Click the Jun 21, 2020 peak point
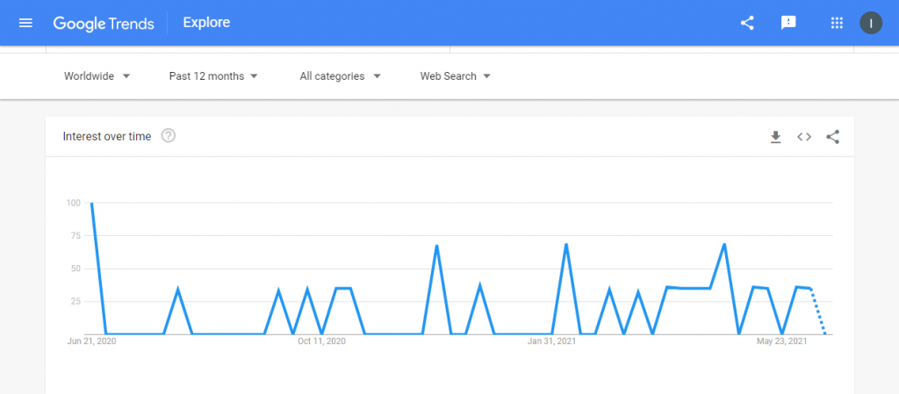The image size is (899, 394). 91,203
